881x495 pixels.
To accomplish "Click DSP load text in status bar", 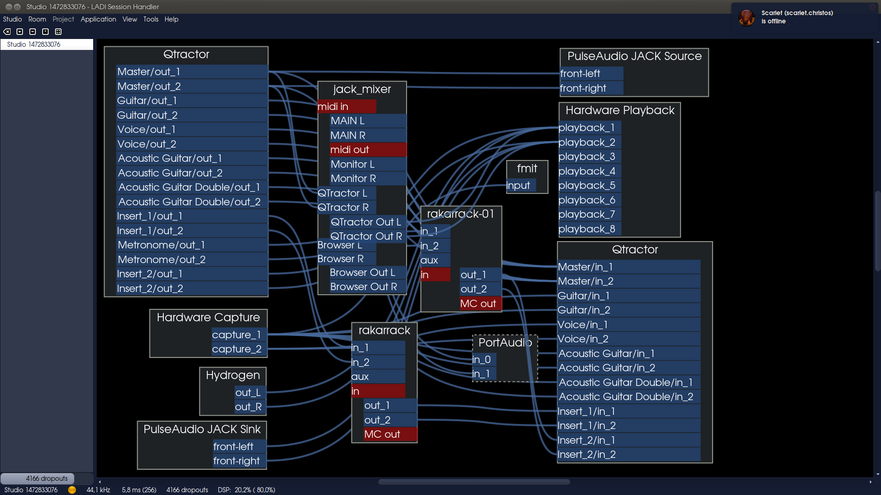I will tap(246, 489).
